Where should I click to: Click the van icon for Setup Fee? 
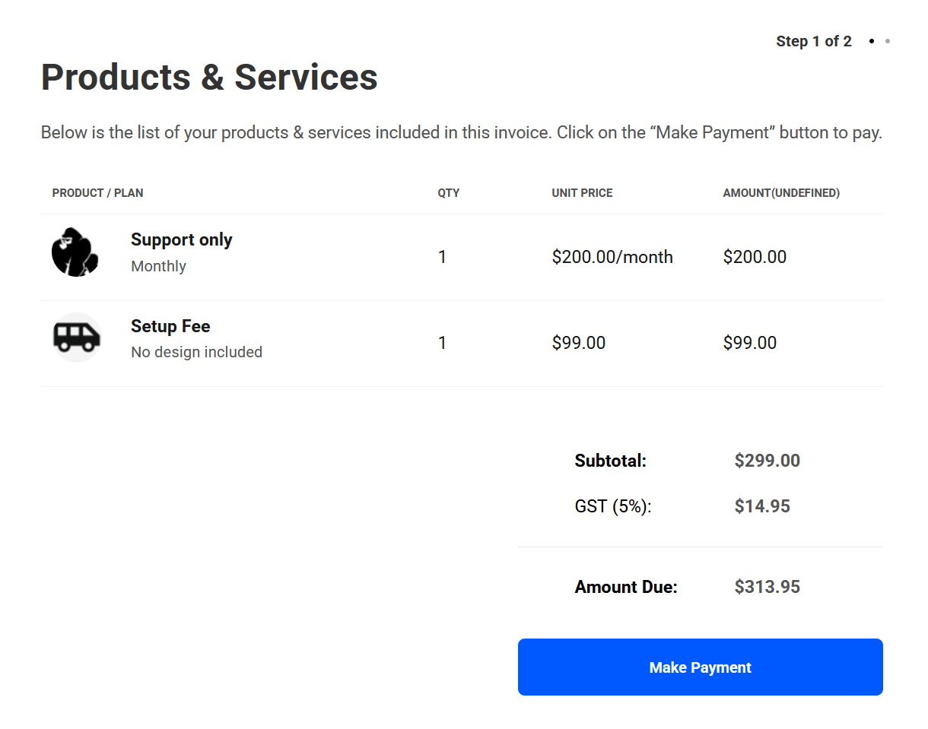click(x=76, y=337)
